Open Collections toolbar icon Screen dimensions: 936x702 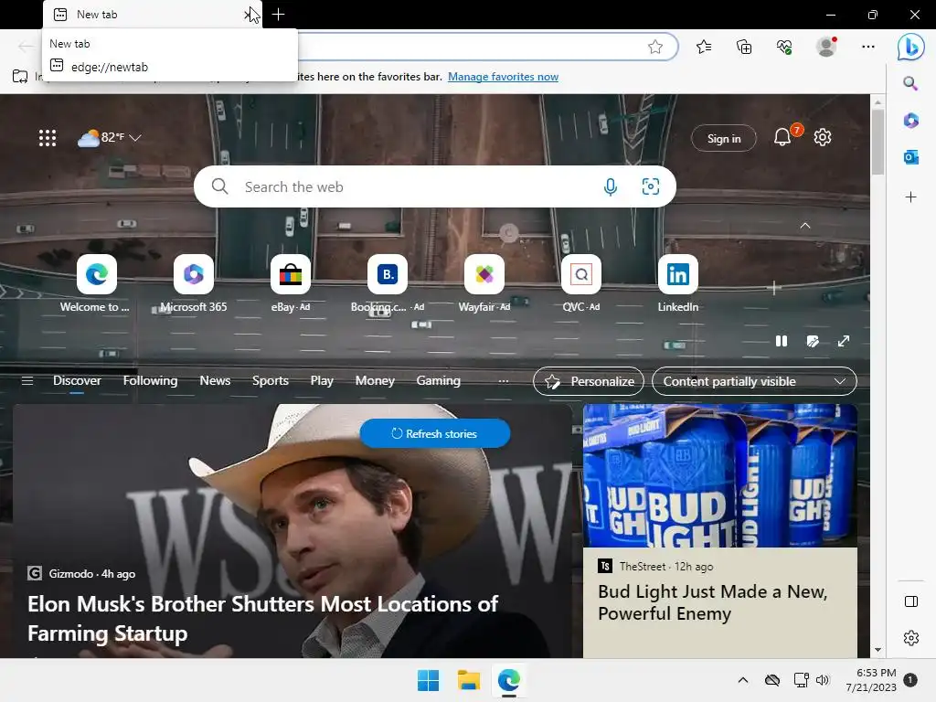tap(744, 47)
